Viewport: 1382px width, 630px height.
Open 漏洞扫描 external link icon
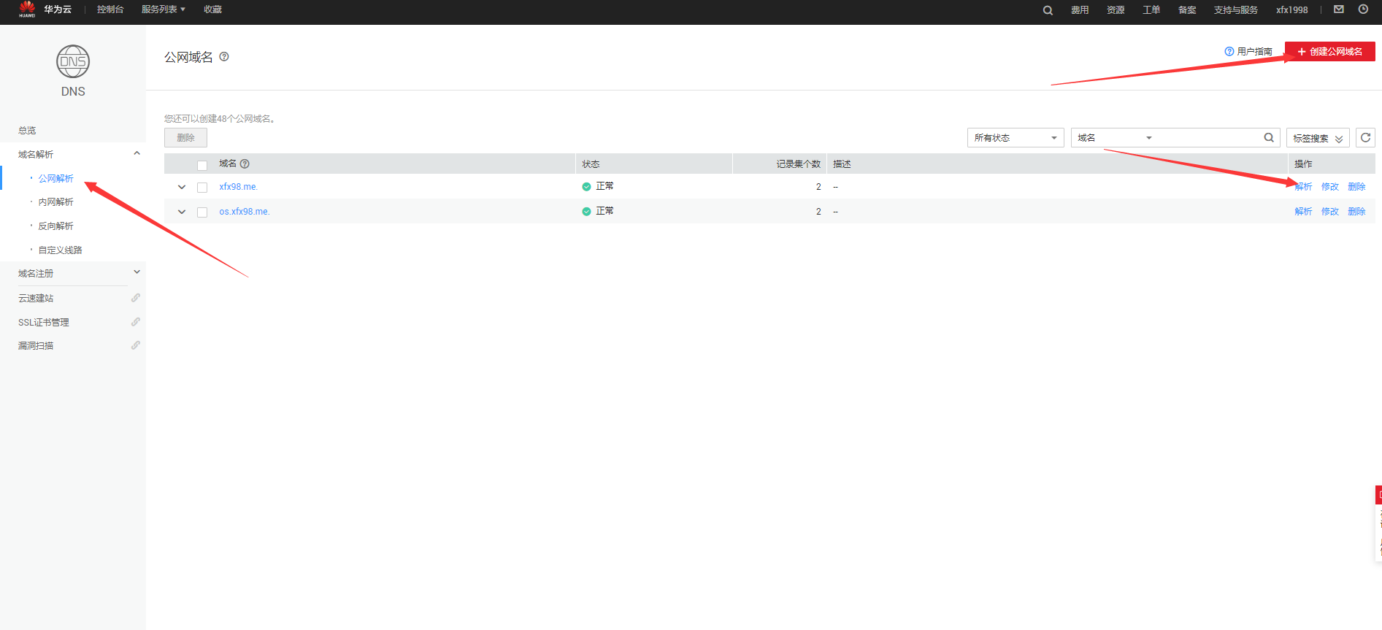click(x=136, y=345)
